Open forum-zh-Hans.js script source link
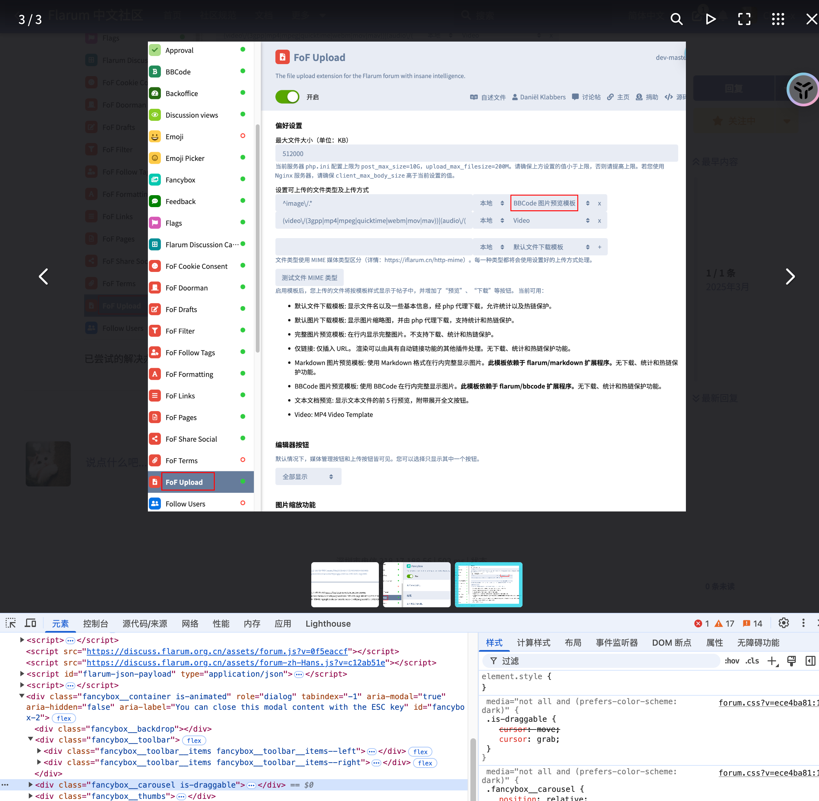The image size is (819, 801). point(236,663)
